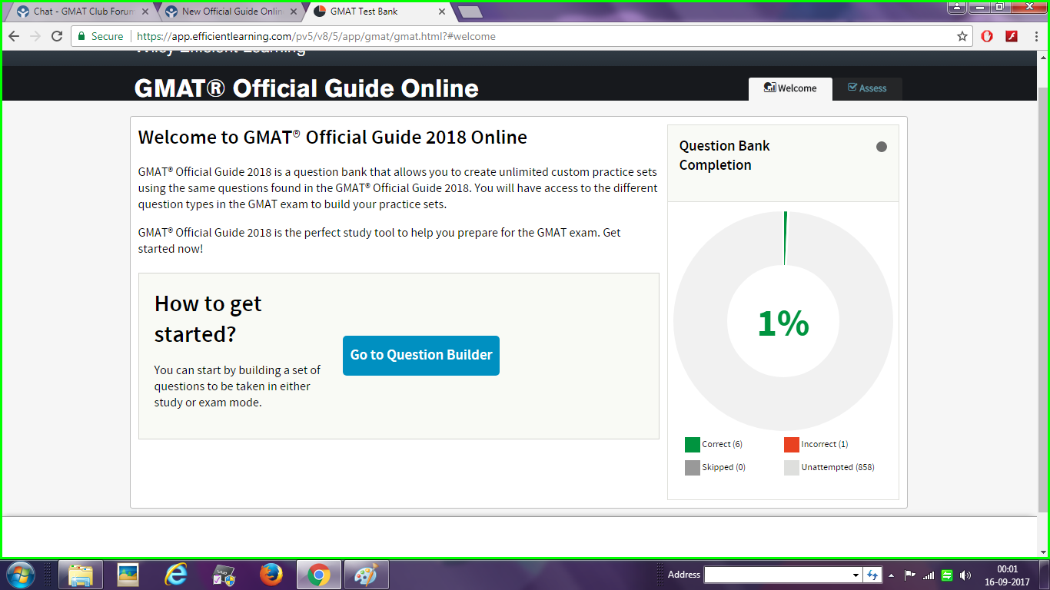1050x590 pixels.
Task: Click the green Correct legend swatch
Action: (x=693, y=445)
